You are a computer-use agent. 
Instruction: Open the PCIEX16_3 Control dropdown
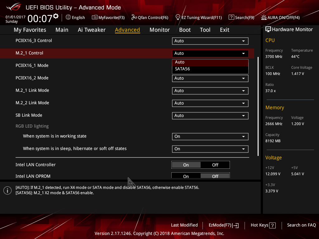click(x=210, y=41)
